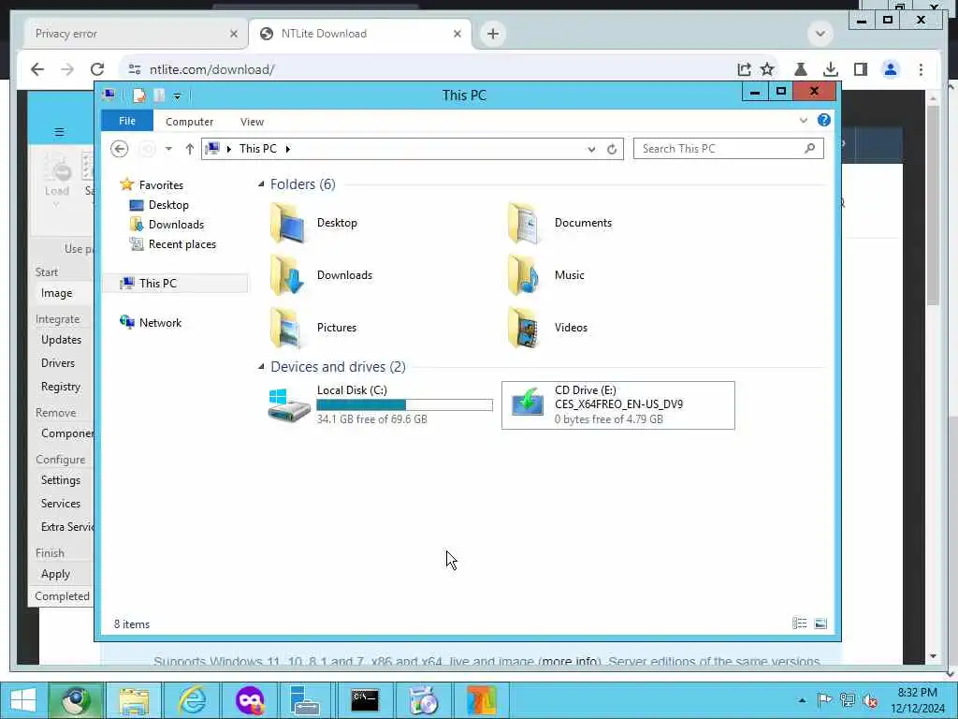The image size is (958, 719).
Task: Open address bar history dropdown
Action: (x=591, y=149)
